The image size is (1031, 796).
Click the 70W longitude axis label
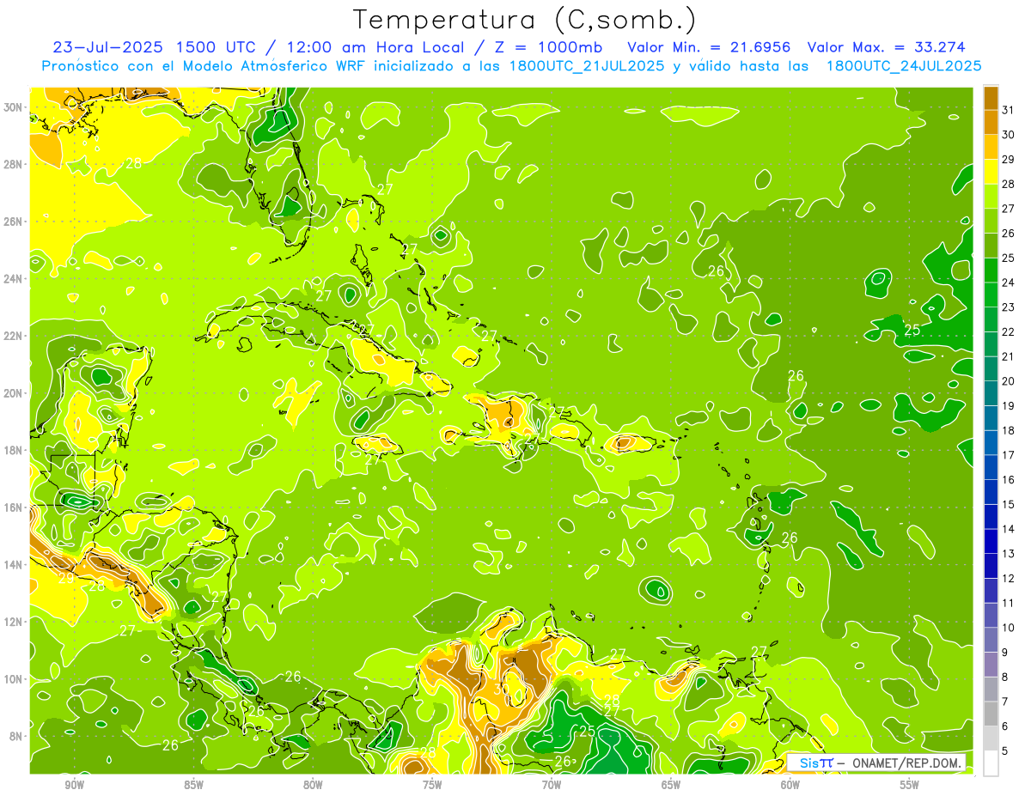(x=552, y=785)
